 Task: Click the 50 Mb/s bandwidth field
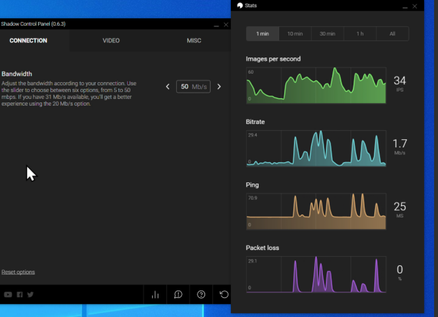(193, 87)
